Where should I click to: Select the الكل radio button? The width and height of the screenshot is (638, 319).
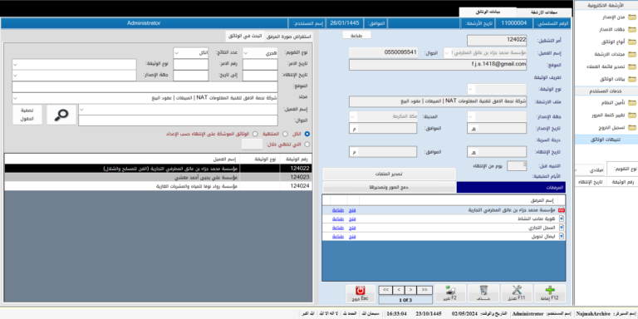coord(307,134)
